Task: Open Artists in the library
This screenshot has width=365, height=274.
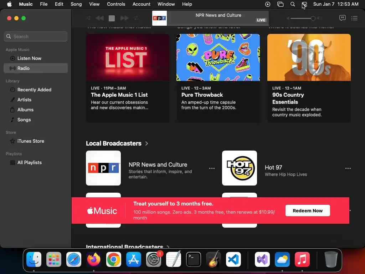Action: pos(36,100)
